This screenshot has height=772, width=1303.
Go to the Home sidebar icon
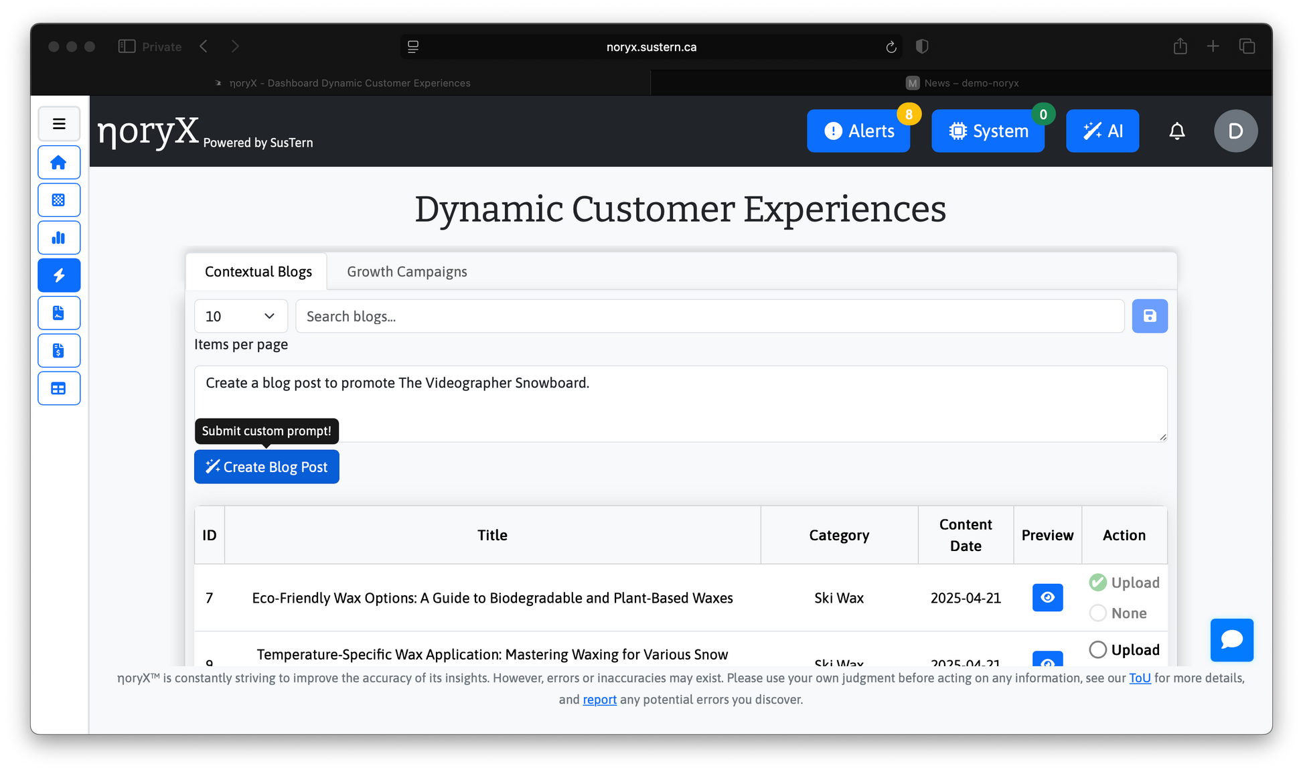click(59, 163)
